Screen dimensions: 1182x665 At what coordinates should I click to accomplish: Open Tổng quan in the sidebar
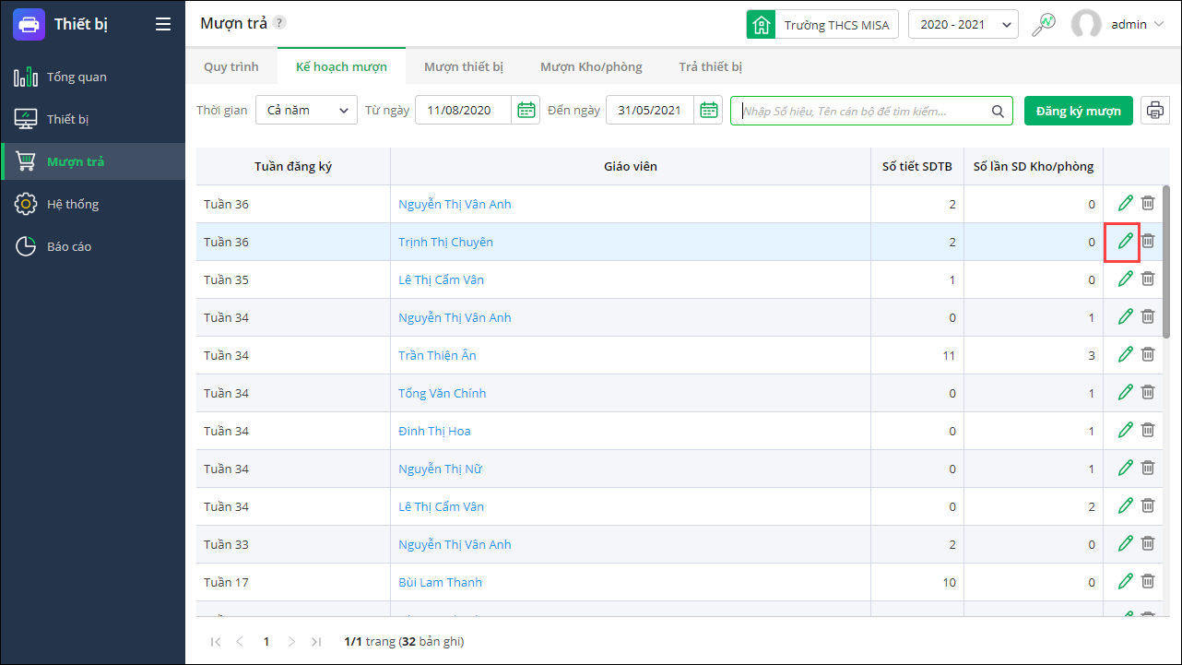pyautogui.click(x=92, y=77)
